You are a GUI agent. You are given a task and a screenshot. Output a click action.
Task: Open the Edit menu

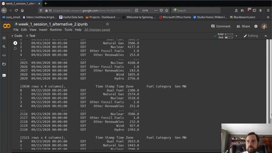[24, 30]
